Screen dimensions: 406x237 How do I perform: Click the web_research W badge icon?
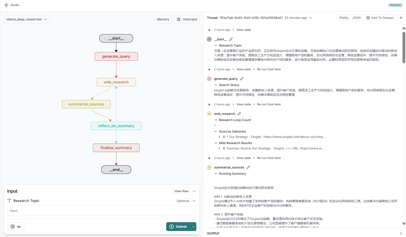[209, 114]
